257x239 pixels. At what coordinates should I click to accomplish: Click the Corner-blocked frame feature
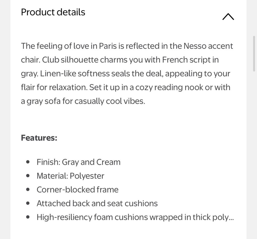click(x=77, y=189)
